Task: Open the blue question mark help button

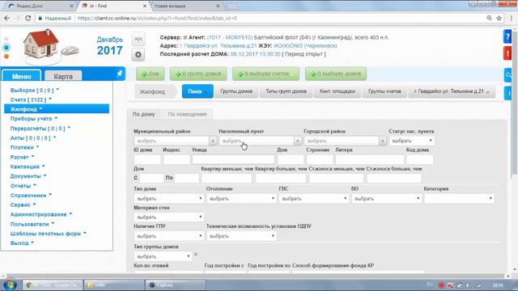Action: [507, 36]
